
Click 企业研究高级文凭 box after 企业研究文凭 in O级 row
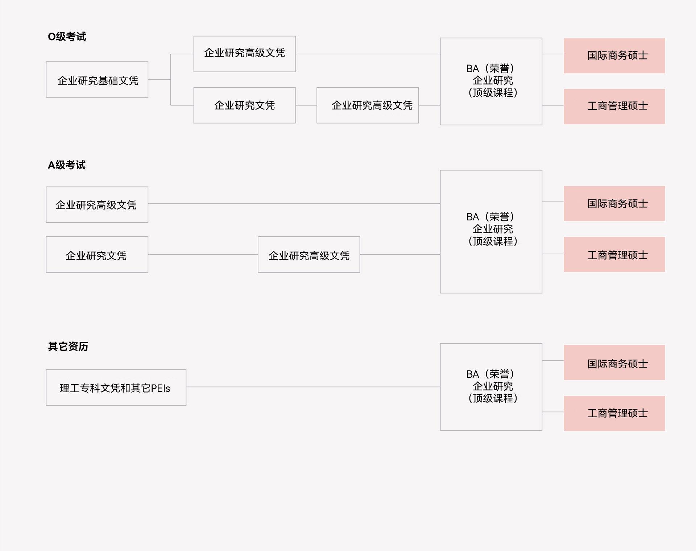point(368,105)
